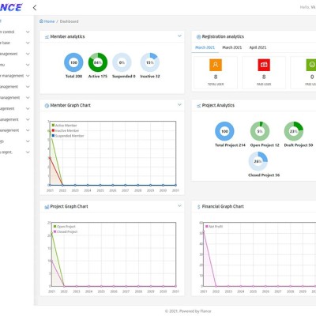Click the Project Graph Chart bar icon
The image size is (316, 316).
coord(47,207)
